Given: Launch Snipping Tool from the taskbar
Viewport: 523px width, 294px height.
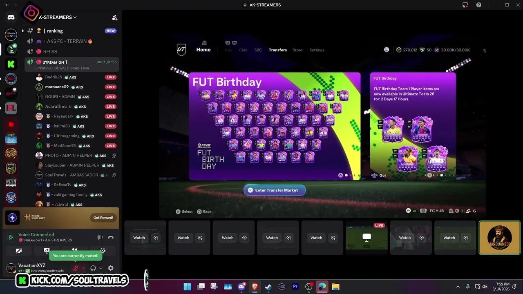Looking at the screenshot, I should pos(214,287).
